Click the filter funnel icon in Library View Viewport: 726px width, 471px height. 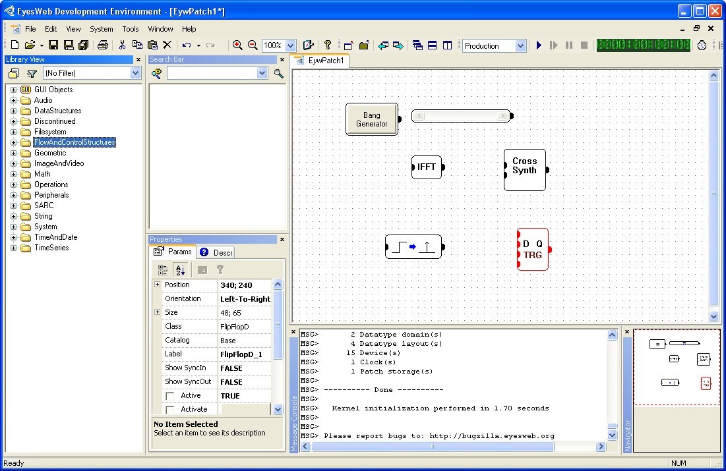tap(32, 73)
